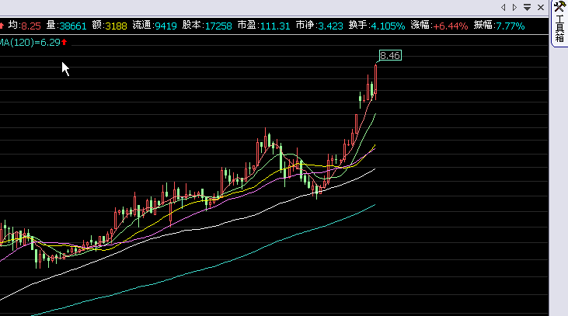Select the MA(120)=6.29 indicator label
The image size is (568, 316).
[x=30, y=43]
